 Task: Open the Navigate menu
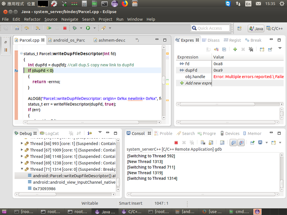tap(70, 19)
